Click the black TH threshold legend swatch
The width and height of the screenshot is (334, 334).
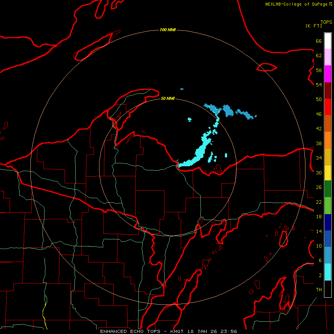[x=328, y=289]
